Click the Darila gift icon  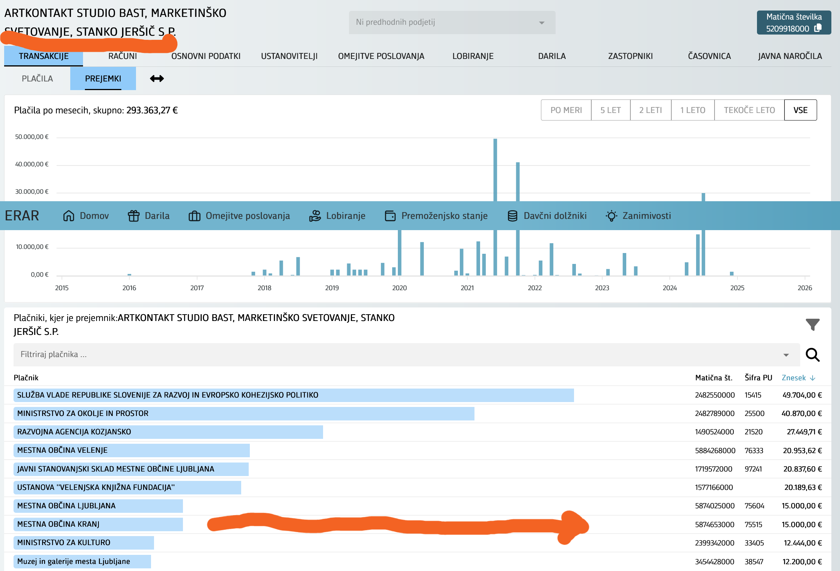(133, 216)
